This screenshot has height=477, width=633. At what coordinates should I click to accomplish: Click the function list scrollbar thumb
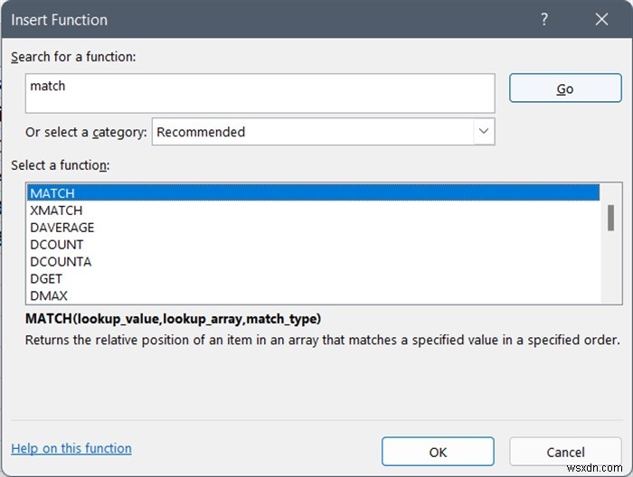(610, 218)
